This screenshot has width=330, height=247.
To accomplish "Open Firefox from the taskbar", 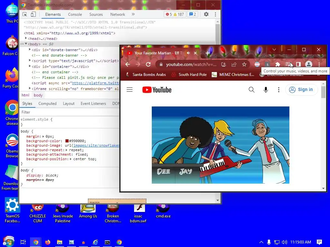I will coord(48,242).
